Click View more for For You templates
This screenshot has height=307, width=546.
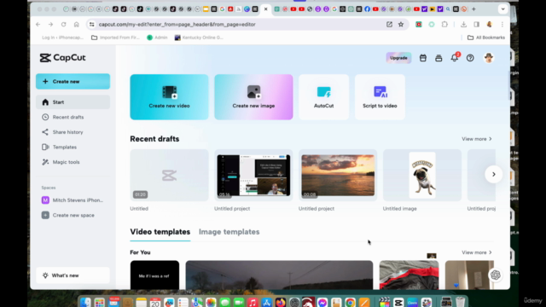pos(477,252)
